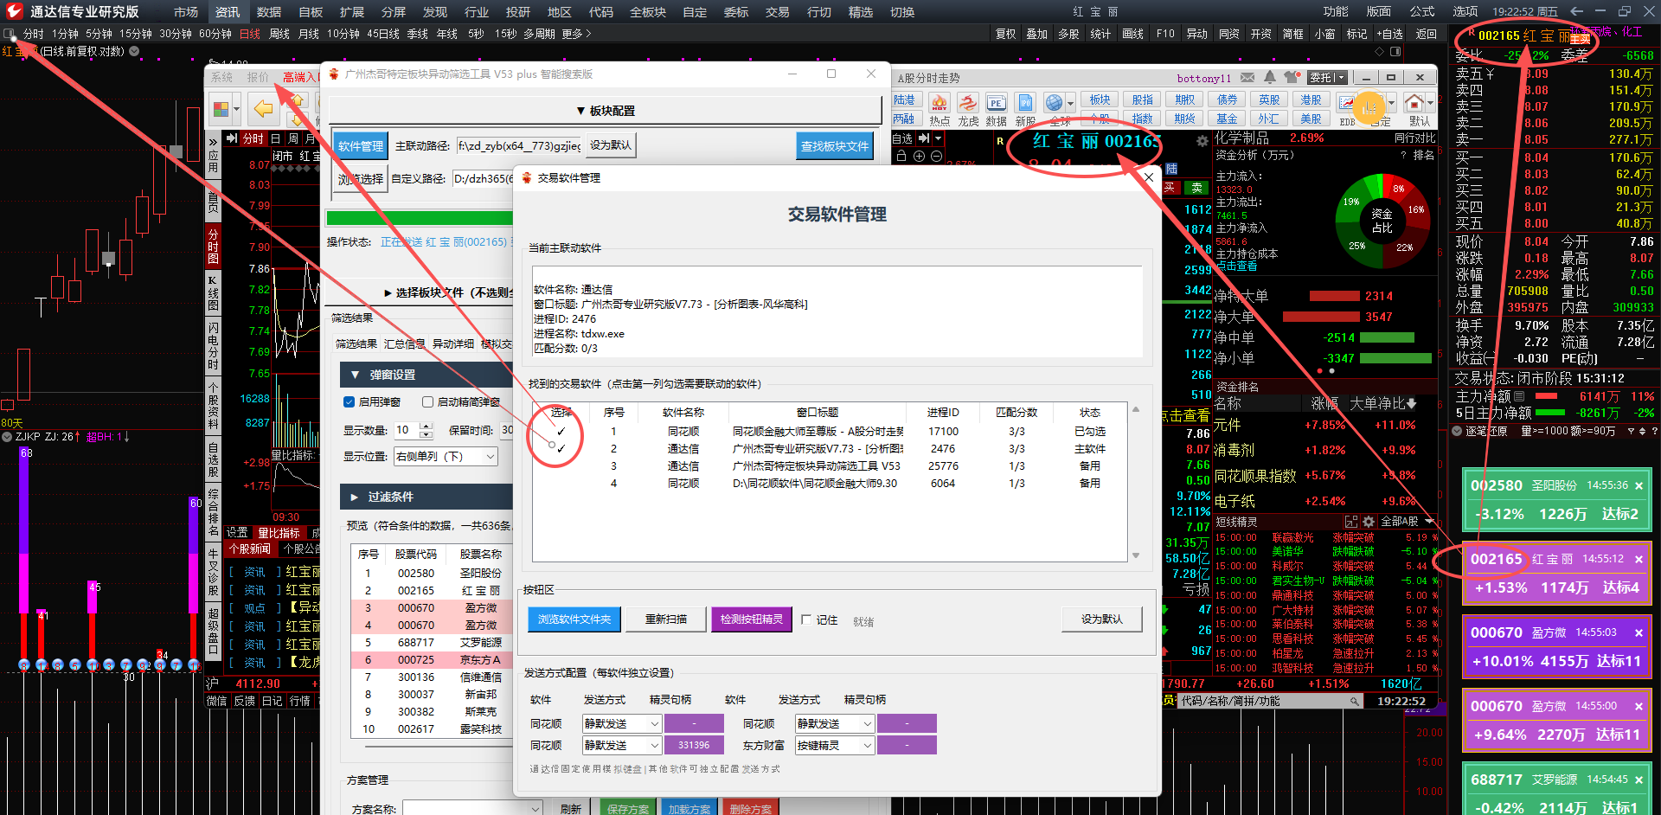Click the bell notification icon

(x=1270, y=78)
